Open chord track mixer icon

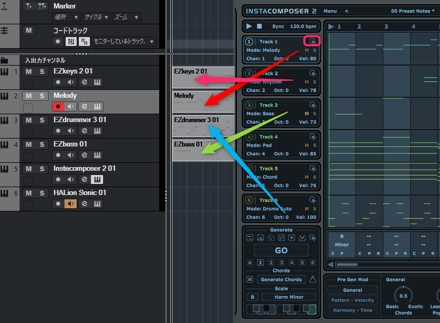click(x=71, y=41)
